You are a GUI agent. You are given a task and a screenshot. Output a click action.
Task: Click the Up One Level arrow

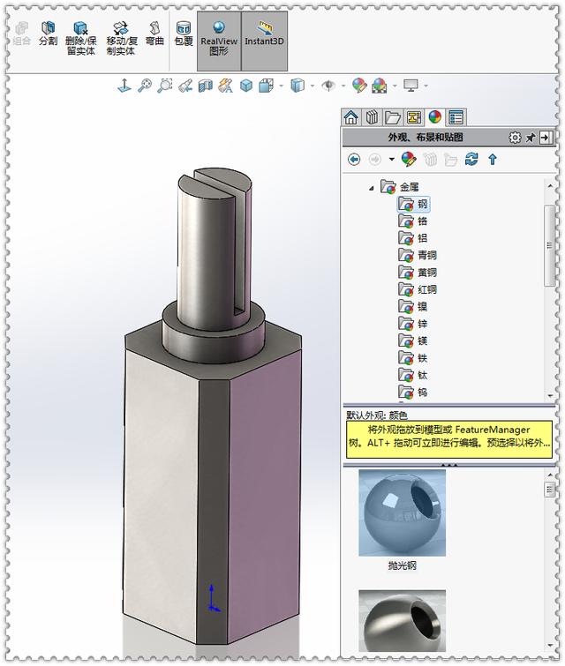pyautogui.click(x=493, y=160)
